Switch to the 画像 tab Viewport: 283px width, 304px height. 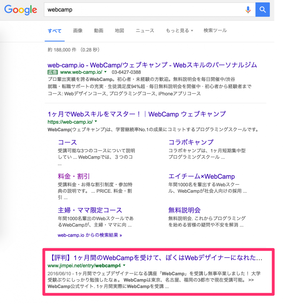click(x=78, y=31)
